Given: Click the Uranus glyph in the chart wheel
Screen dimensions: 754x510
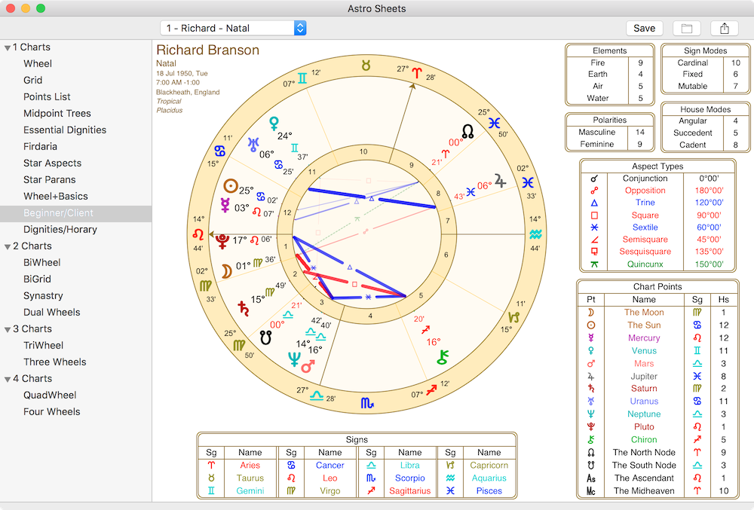Looking at the screenshot, I should tap(253, 144).
